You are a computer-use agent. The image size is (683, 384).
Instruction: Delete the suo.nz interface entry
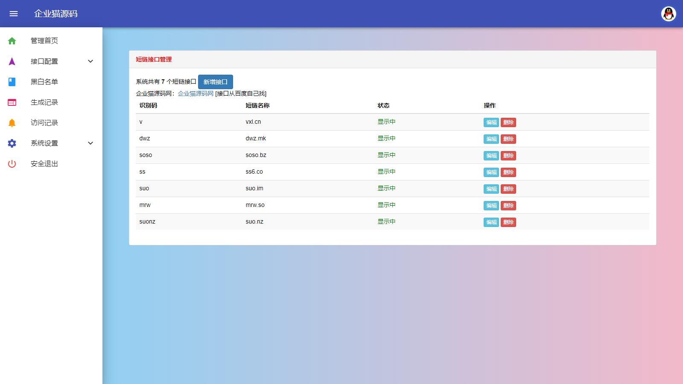tap(508, 222)
